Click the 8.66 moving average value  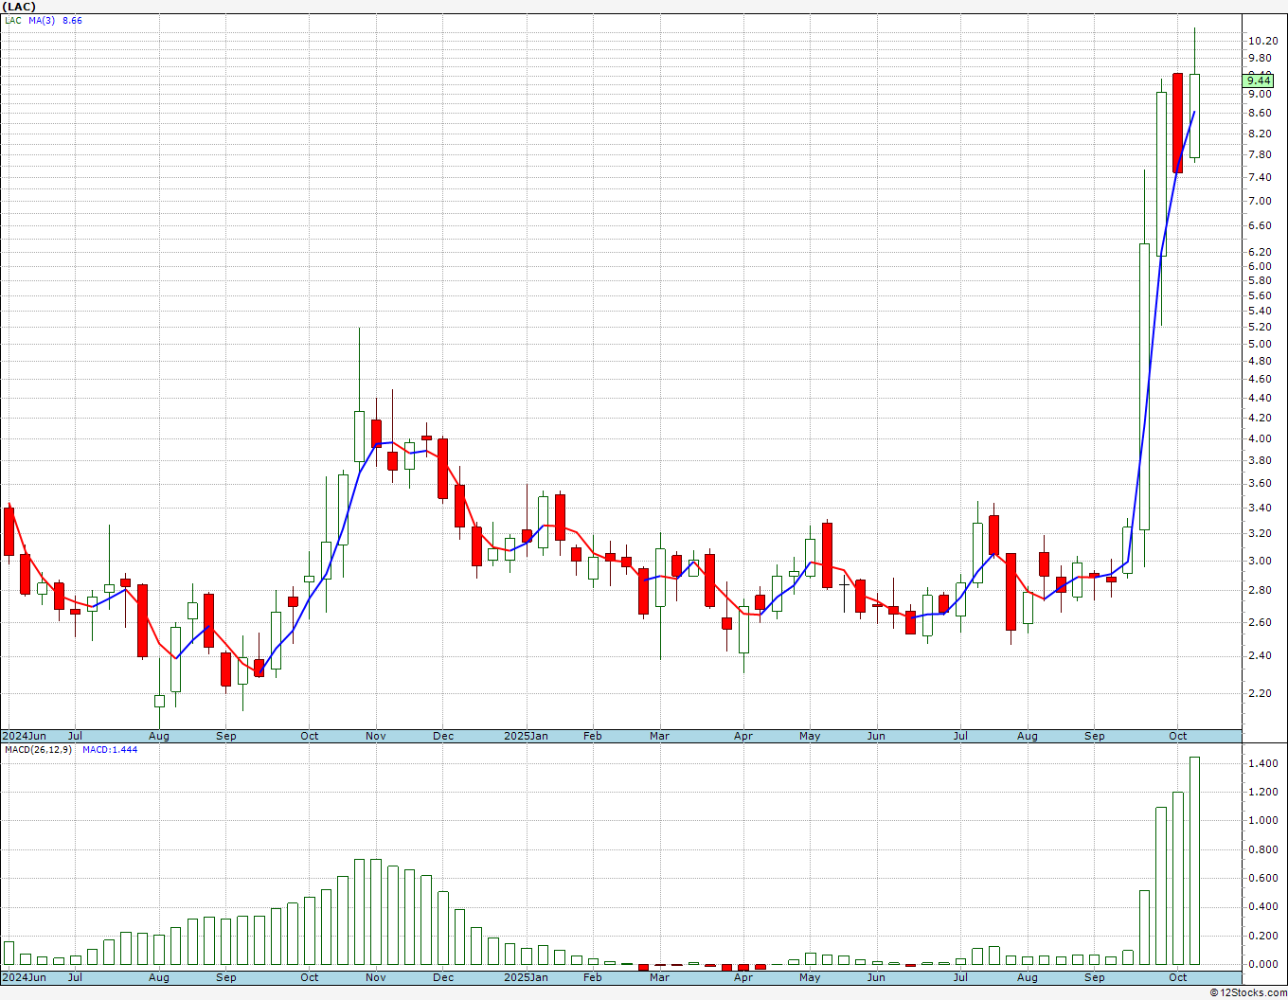pos(72,21)
